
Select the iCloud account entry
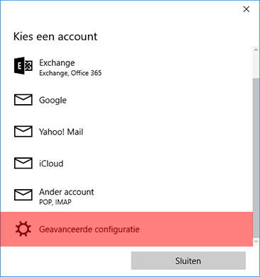[126, 163]
